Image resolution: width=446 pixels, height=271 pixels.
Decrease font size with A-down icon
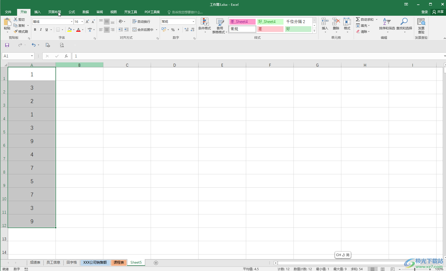(93, 21)
